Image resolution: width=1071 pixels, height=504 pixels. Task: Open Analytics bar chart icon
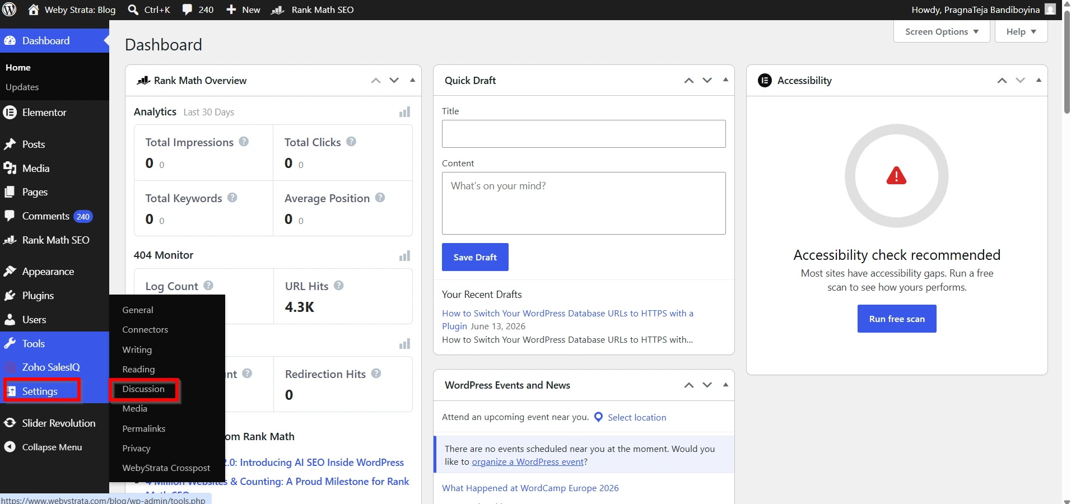[x=404, y=112]
